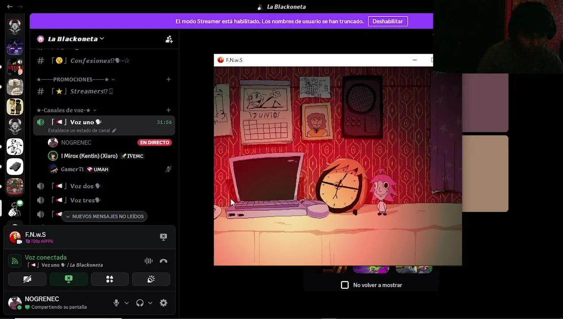563x319 pixels.
Task: Click the invite members icon beside La Blackoneta
Action: click(x=169, y=39)
